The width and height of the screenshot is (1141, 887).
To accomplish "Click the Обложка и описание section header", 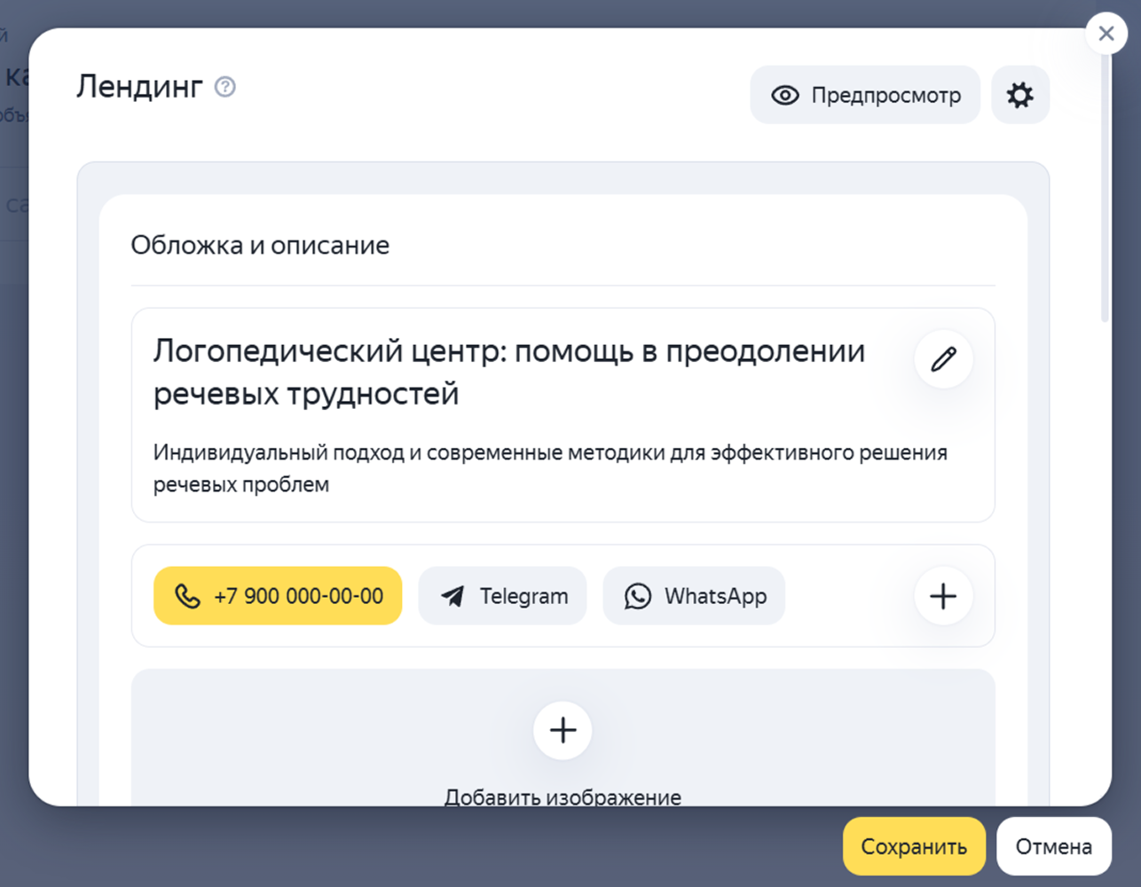I will coord(260,245).
